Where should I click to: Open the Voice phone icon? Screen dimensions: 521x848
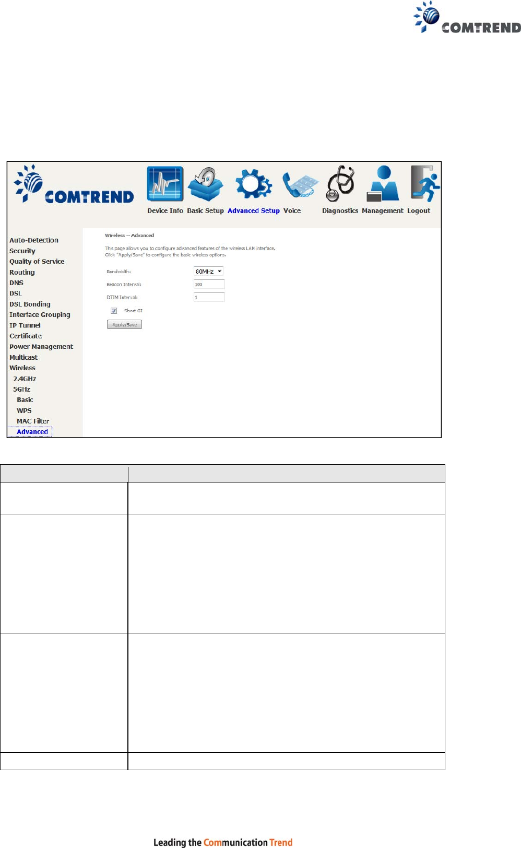click(300, 185)
